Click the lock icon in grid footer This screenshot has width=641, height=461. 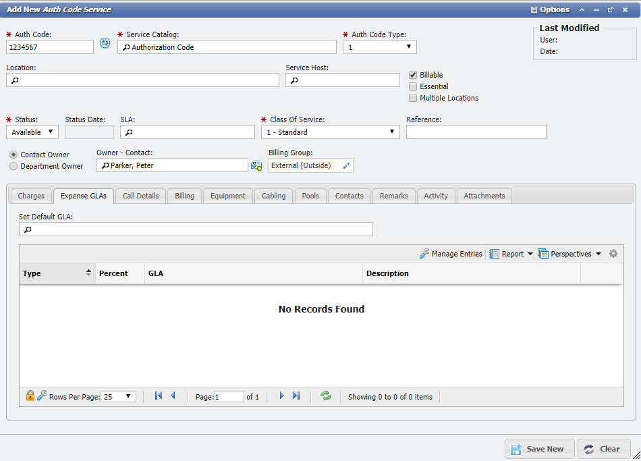(30, 396)
